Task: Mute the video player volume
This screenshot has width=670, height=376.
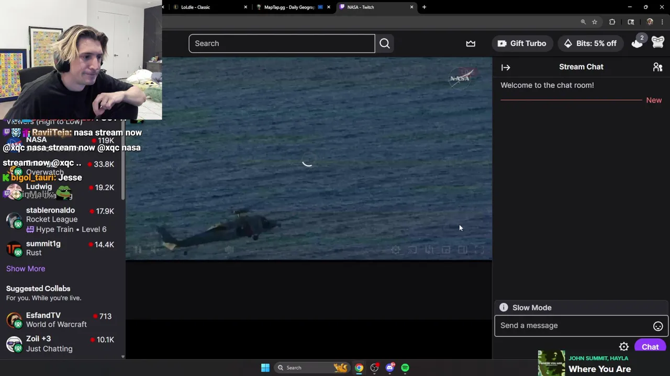Action: tap(154, 250)
